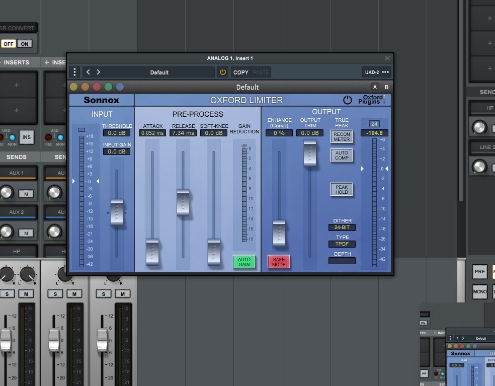This screenshot has width=495, height=386.
Task: Click the Oxford Plugins logo
Action: point(373,100)
